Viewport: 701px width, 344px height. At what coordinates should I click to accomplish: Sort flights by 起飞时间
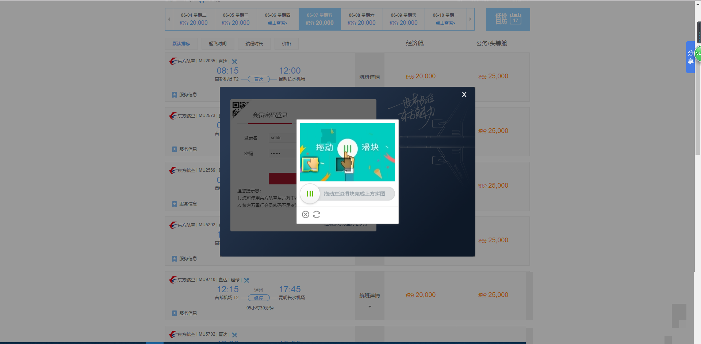point(218,44)
